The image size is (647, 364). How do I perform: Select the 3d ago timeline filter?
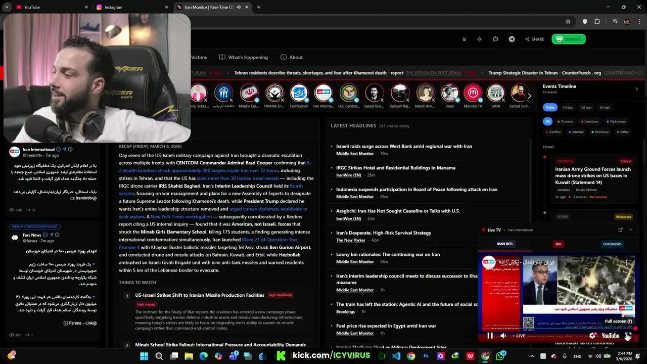click(x=605, y=107)
